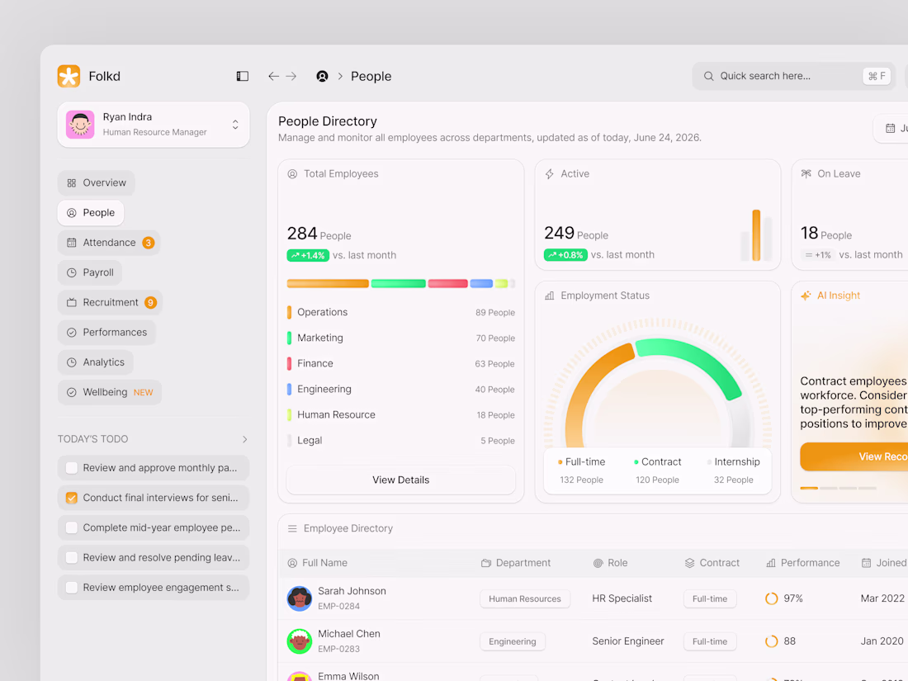Image resolution: width=908 pixels, height=681 pixels.
Task: Check 'Complete mid-year employee pe...' todo
Action: click(x=72, y=527)
